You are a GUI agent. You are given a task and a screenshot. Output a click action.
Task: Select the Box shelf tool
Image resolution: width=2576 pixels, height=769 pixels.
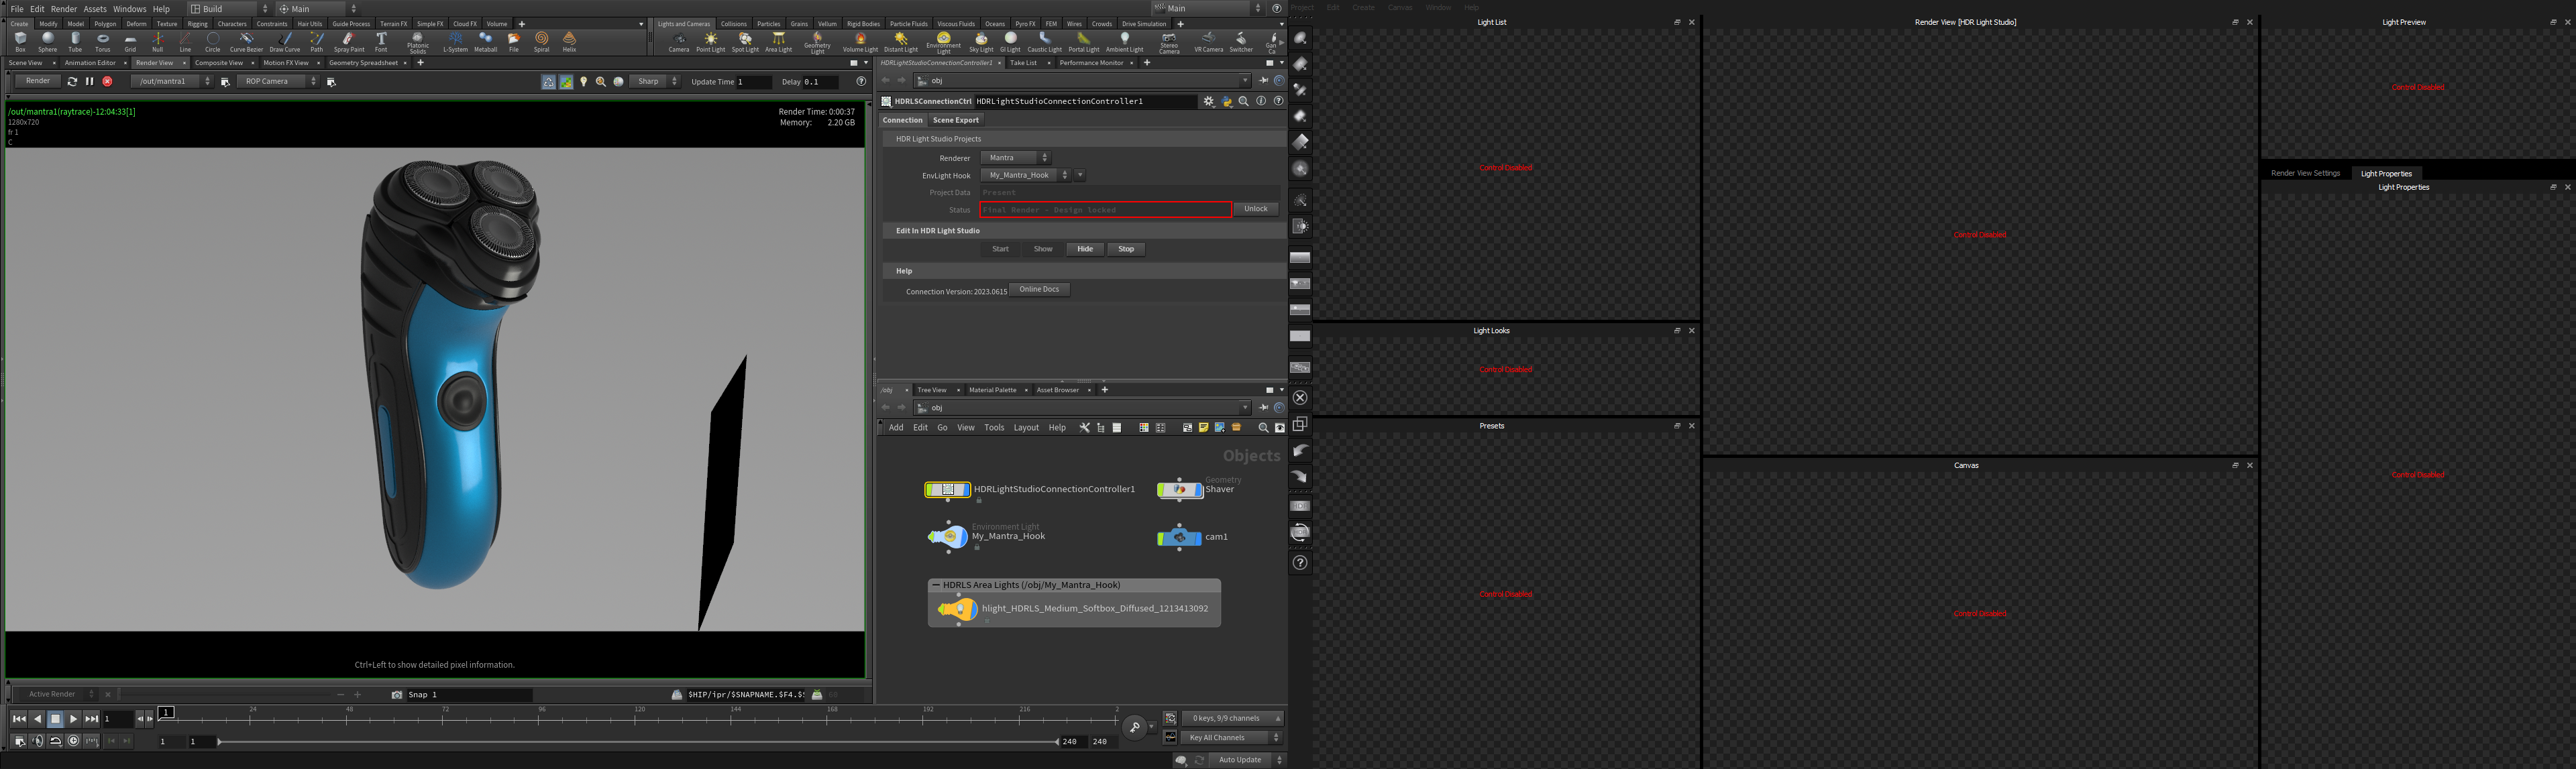pyautogui.click(x=20, y=42)
